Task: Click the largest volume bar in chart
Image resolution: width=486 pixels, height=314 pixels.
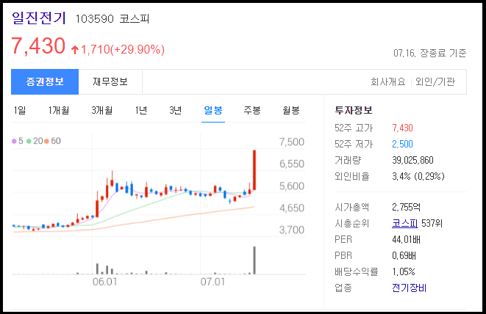Action: pyautogui.click(x=254, y=260)
